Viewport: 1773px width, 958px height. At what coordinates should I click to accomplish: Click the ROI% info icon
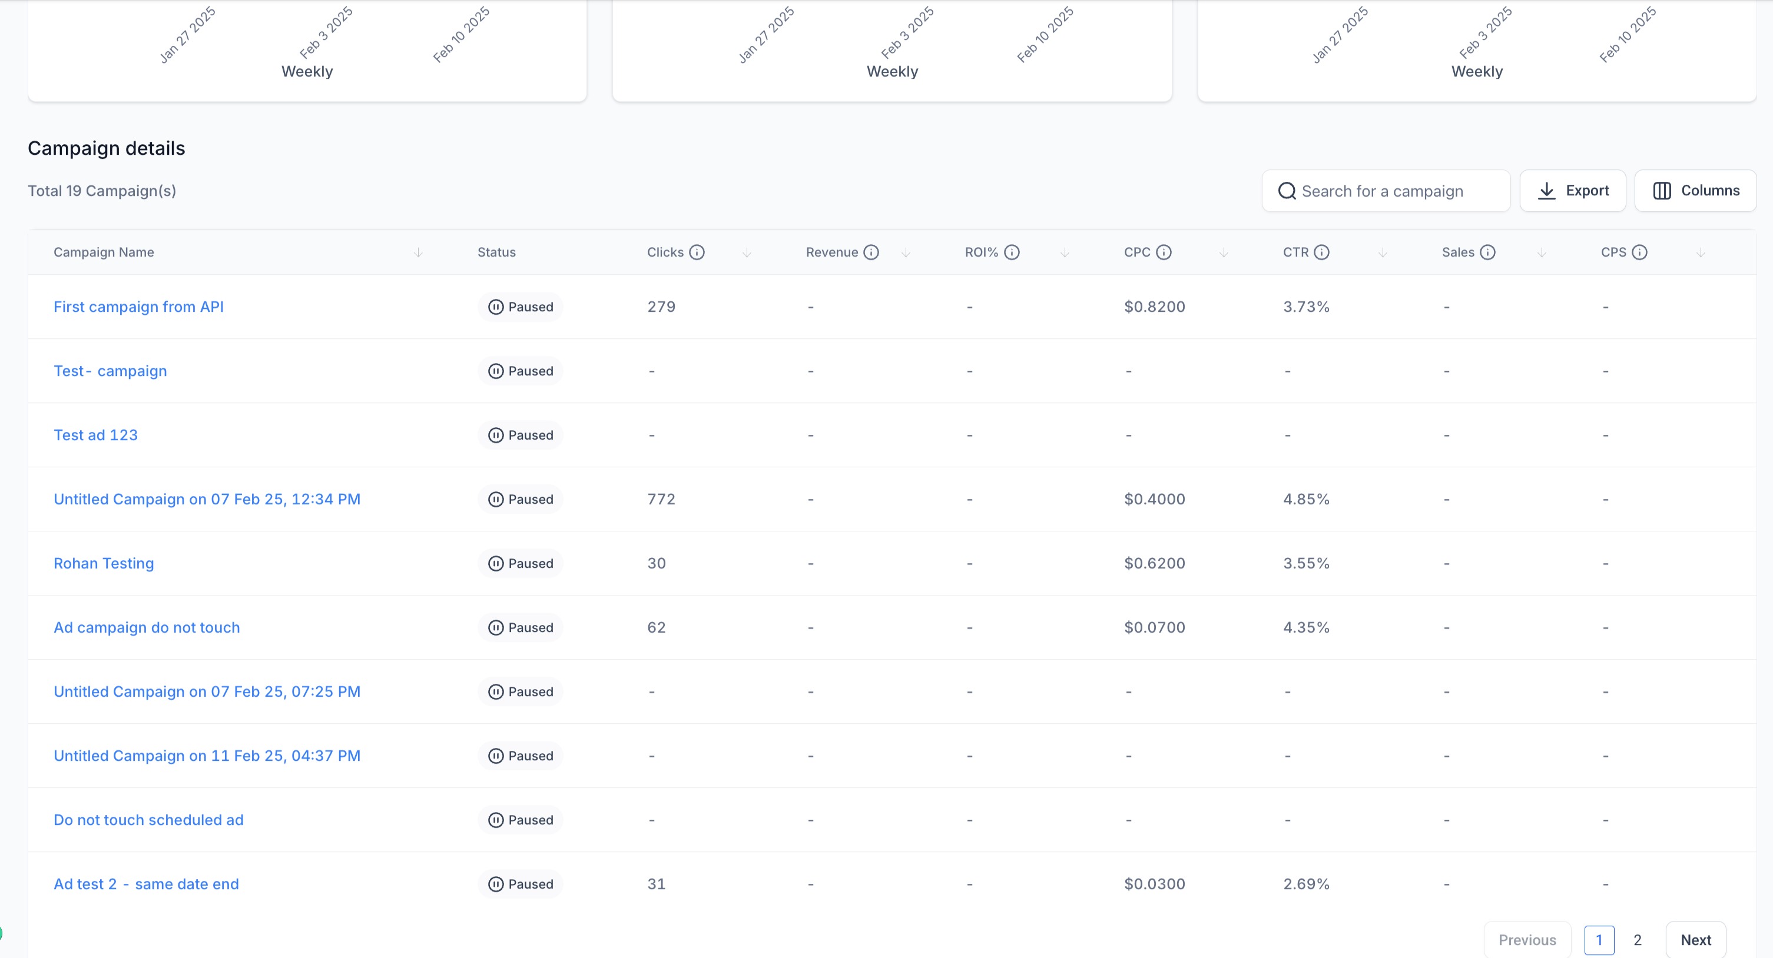1011,252
